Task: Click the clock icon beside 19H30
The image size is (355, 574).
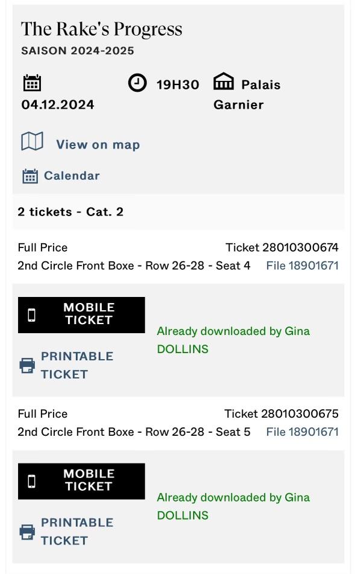Action: tap(137, 83)
